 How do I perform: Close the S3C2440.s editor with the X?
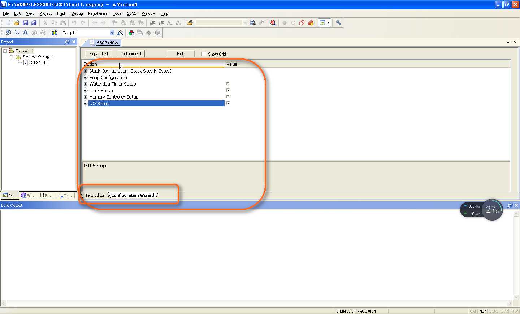[x=515, y=42]
